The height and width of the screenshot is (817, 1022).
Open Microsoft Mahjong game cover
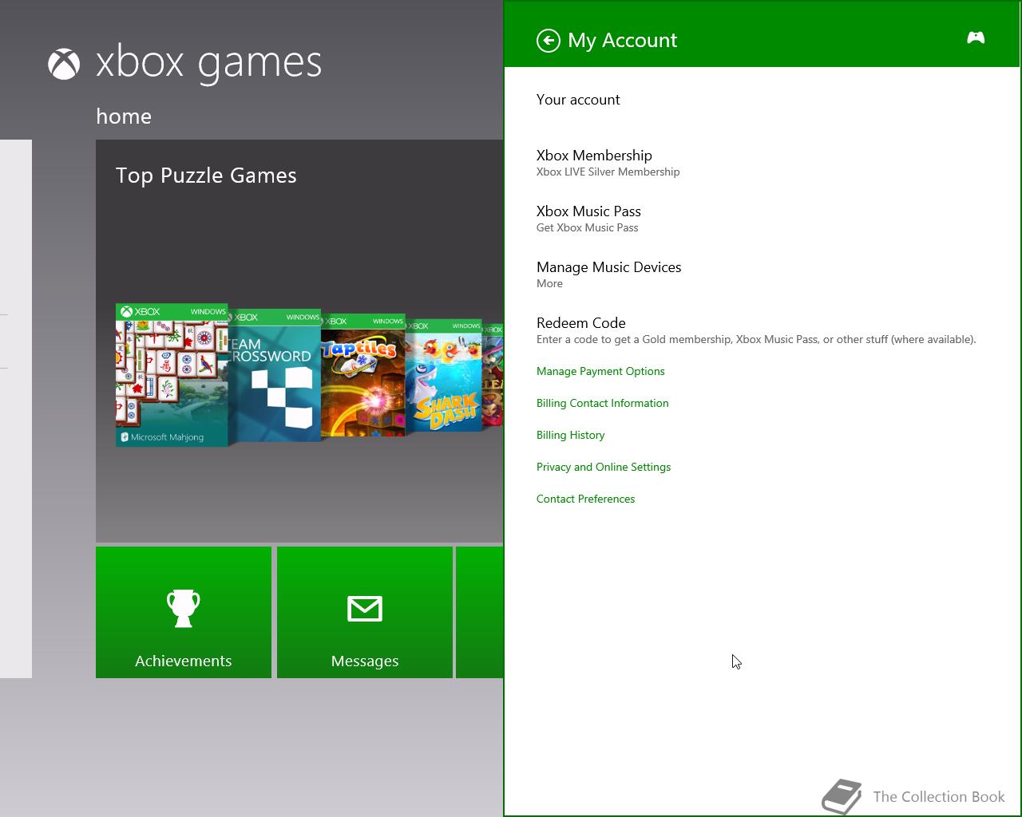point(172,375)
